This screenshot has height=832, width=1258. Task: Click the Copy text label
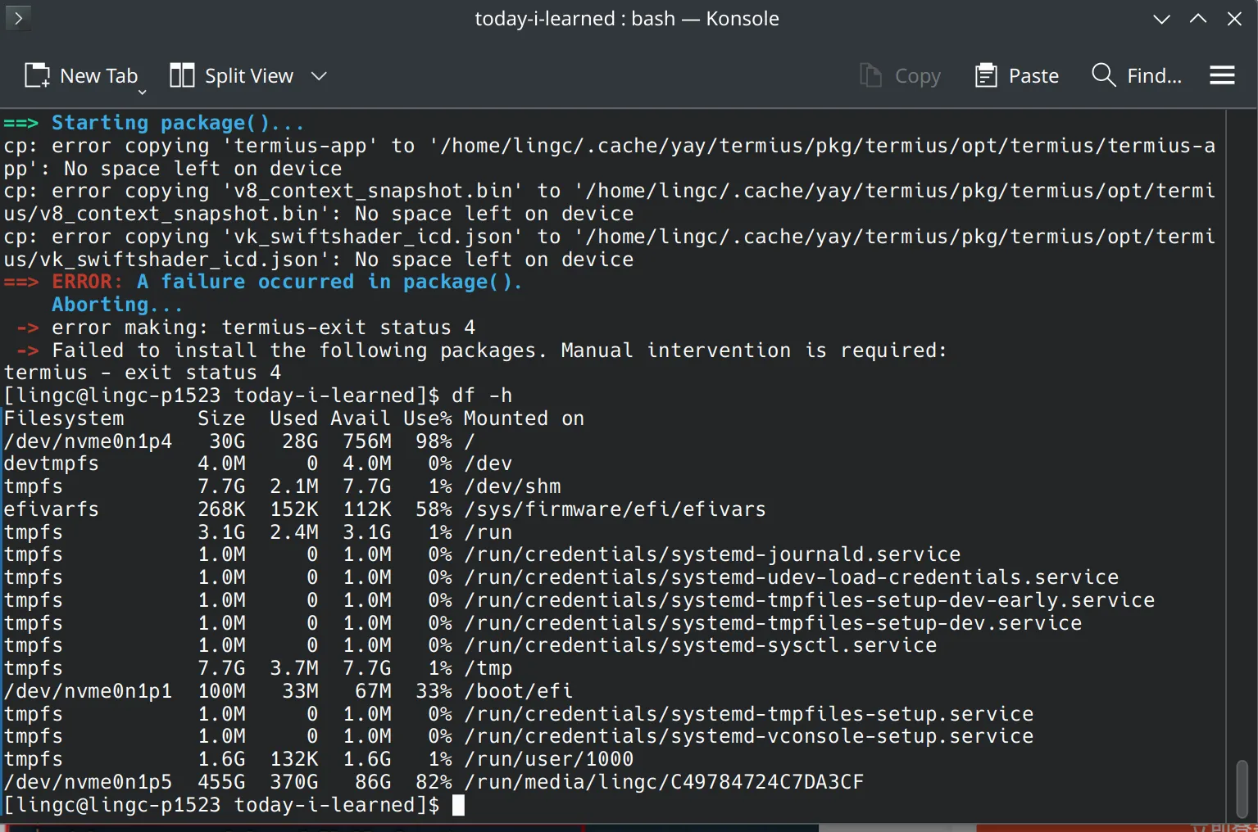[x=917, y=76]
